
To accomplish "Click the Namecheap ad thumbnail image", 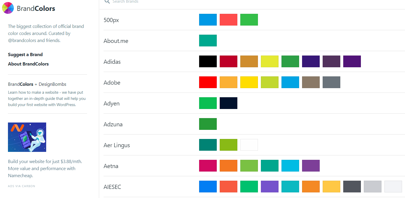I will [x=27, y=137].
